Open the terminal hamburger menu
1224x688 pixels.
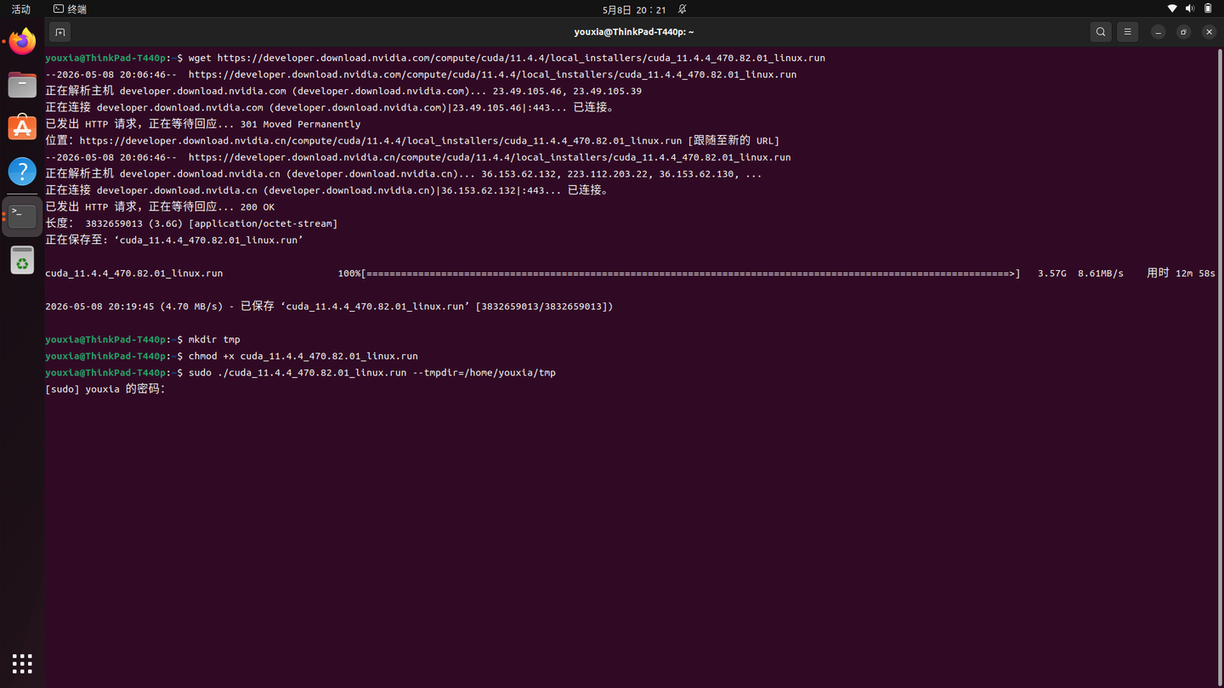point(1128,32)
